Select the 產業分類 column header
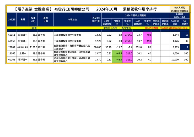194x137 pixels. click(46, 20)
